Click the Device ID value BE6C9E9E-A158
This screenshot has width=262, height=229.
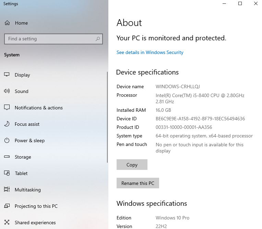point(200,119)
